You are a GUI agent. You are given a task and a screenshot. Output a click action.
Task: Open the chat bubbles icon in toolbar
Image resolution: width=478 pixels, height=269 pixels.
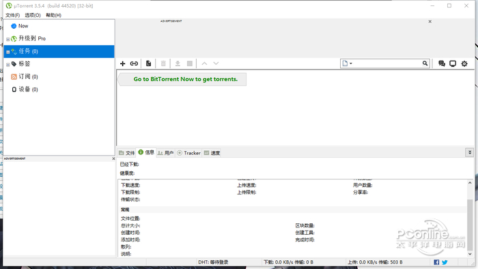(441, 63)
